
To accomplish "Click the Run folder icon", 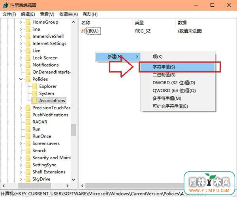I will coord(28,129).
